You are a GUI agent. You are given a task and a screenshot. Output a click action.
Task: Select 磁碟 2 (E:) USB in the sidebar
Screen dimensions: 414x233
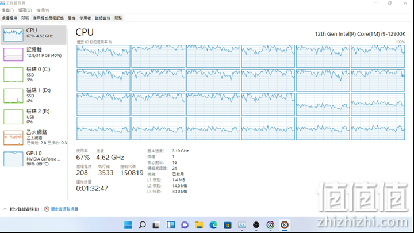(x=33, y=116)
